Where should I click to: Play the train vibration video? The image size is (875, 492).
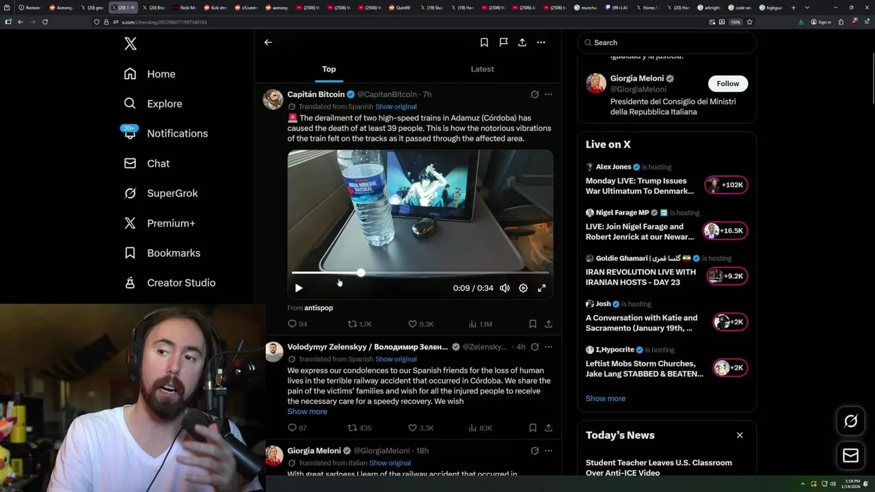pos(299,288)
